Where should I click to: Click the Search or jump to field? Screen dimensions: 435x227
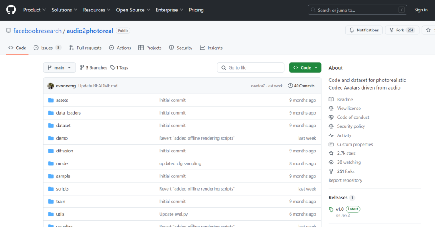coord(357,10)
